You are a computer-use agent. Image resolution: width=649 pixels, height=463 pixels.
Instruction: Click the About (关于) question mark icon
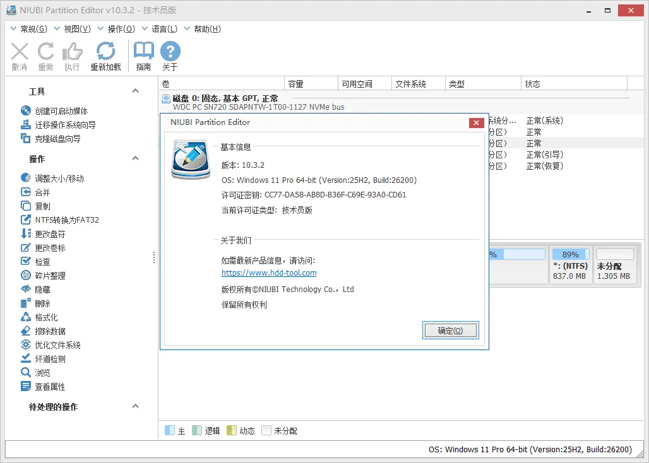point(170,51)
